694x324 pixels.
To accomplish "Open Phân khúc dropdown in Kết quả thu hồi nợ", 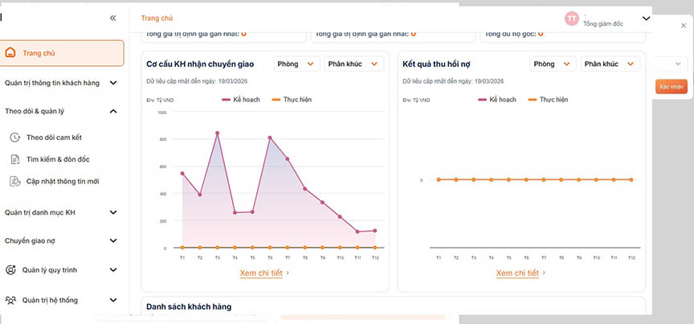I will pyautogui.click(x=610, y=64).
